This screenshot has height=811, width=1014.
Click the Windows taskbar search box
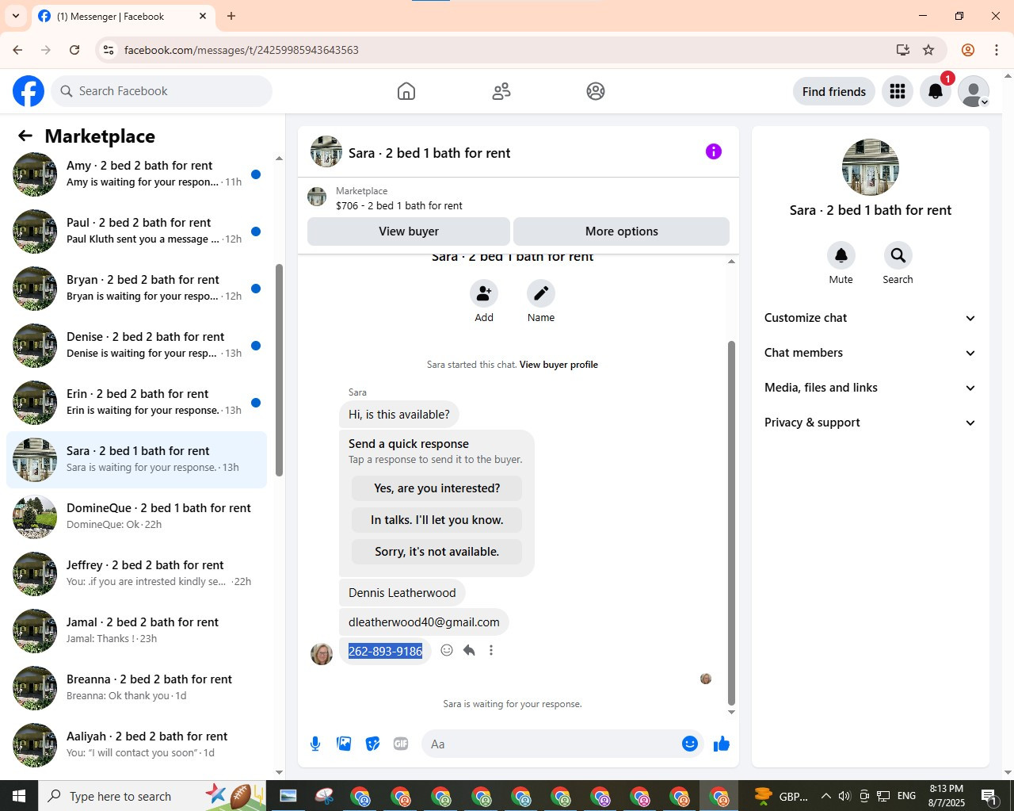click(x=152, y=796)
